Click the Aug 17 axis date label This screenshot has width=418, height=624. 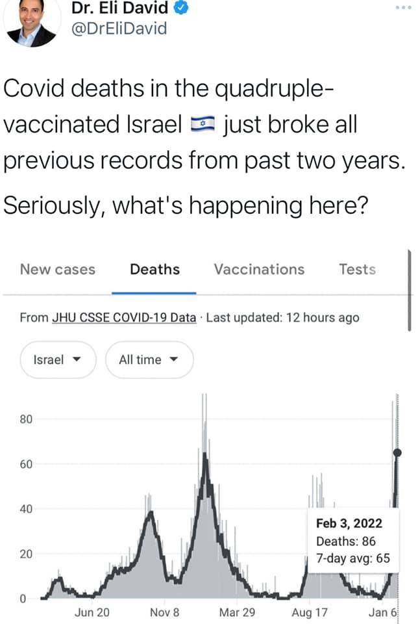click(310, 612)
